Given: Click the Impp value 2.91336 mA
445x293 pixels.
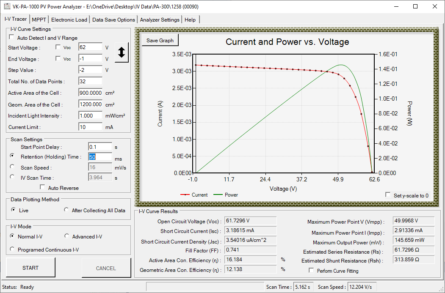Looking at the screenshot, I should click(414, 230).
